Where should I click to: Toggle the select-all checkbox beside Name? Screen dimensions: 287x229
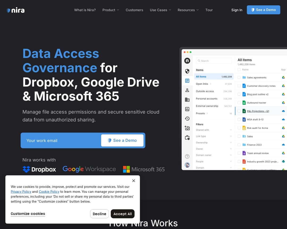(239, 70)
